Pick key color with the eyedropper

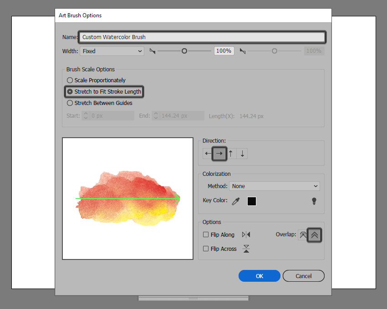click(x=236, y=201)
